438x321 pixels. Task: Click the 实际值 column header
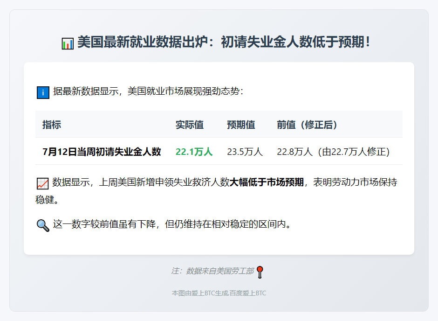coord(190,125)
